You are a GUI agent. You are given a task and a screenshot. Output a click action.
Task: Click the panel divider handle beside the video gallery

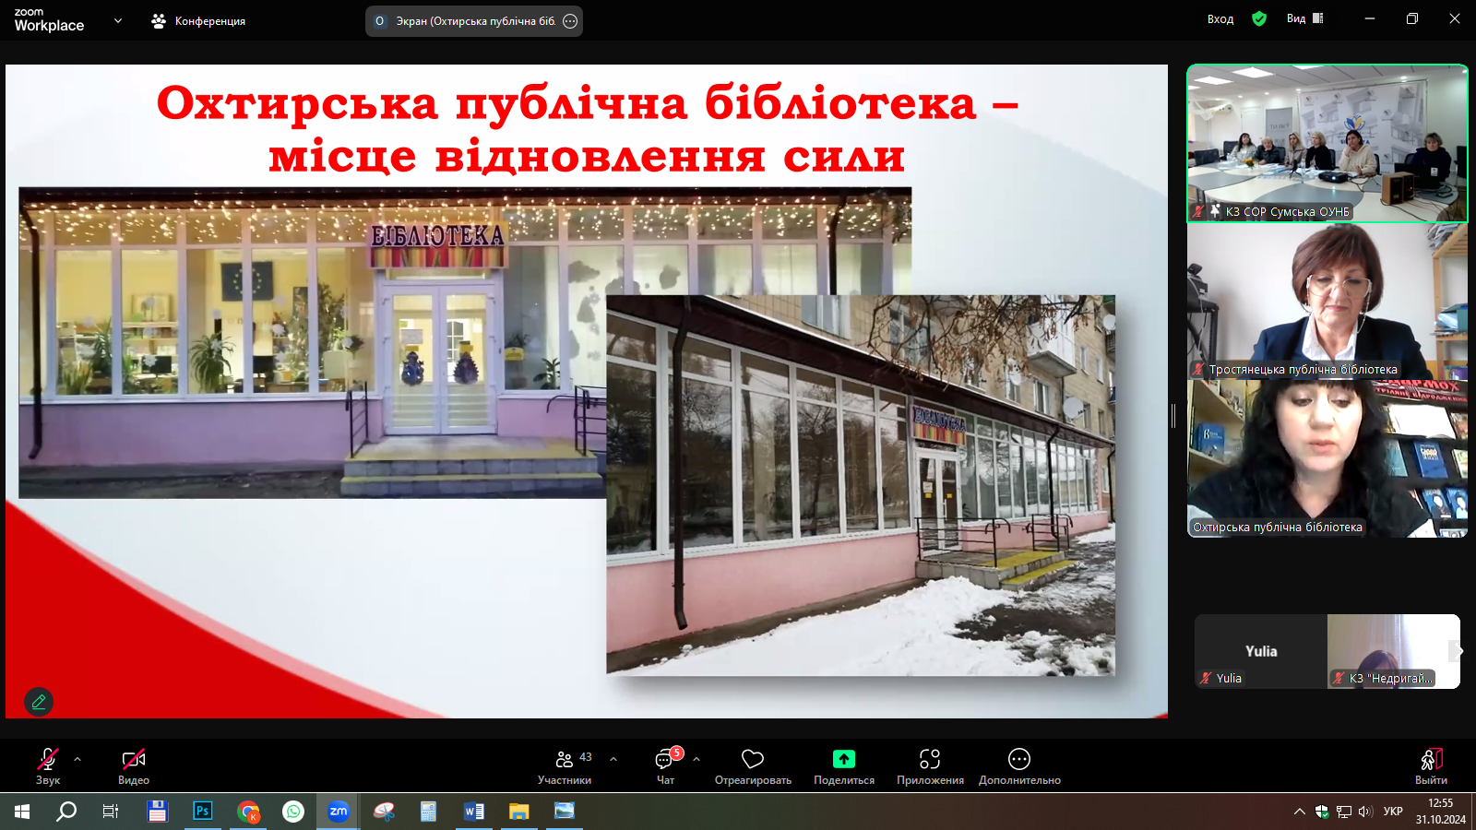click(x=1173, y=416)
